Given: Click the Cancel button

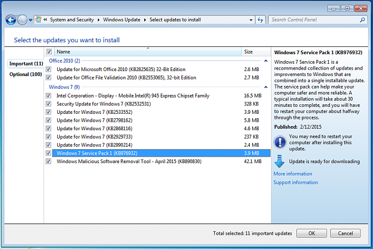Looking at the screenshot, I should [x=346, y=233].
